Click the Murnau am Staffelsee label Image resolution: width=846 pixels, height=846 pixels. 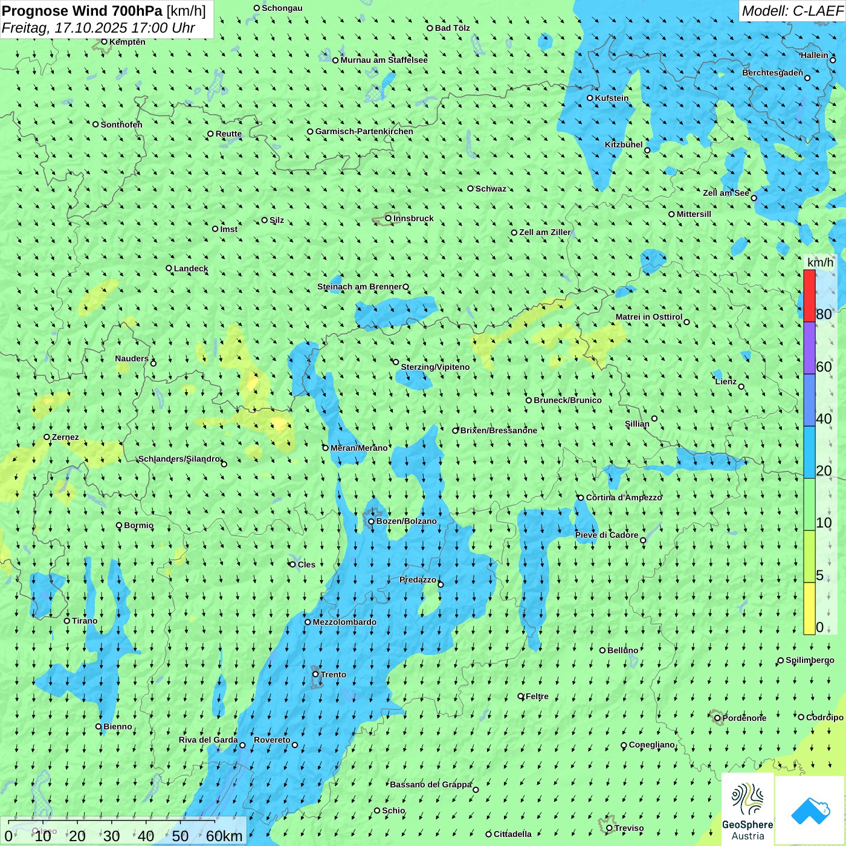[x=384, y=60]
